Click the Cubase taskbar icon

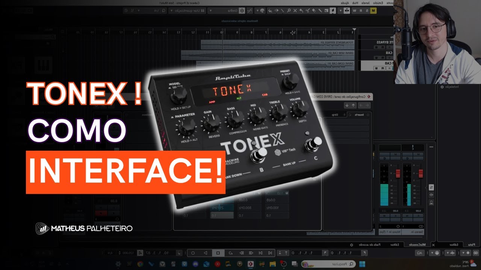[x=251, y=264]
